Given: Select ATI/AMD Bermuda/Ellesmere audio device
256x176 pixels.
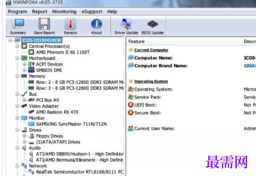Looking at the screenshot, I should pyautogui.click(x=80, y=160).
